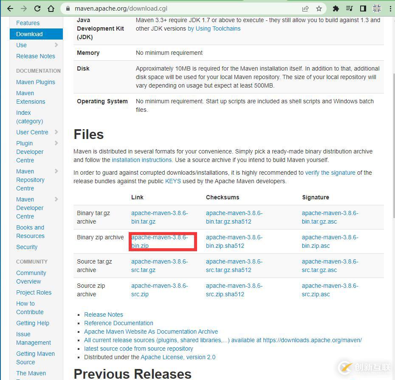Open Maven Plugins documentation
Image resolution: width=395 pixels, height=380 pixels.
click(x=36, y=82)
